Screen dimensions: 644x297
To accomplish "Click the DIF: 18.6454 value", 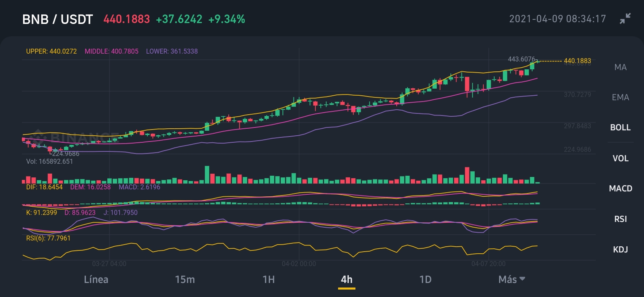I will point(44,187).
